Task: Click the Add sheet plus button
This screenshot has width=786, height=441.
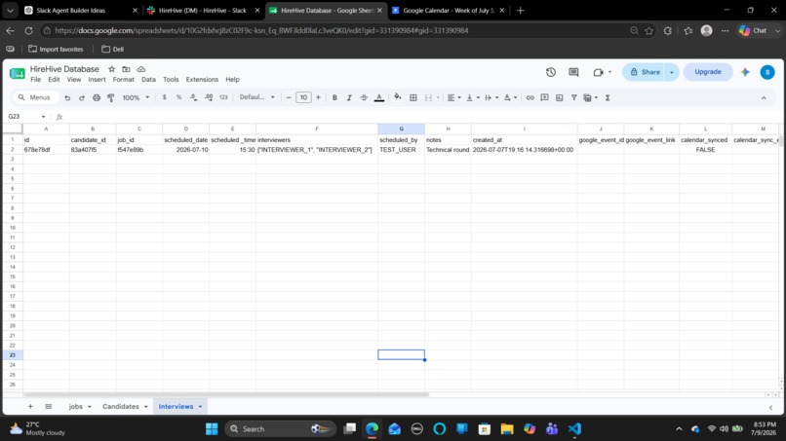Action: click(30, 407)
